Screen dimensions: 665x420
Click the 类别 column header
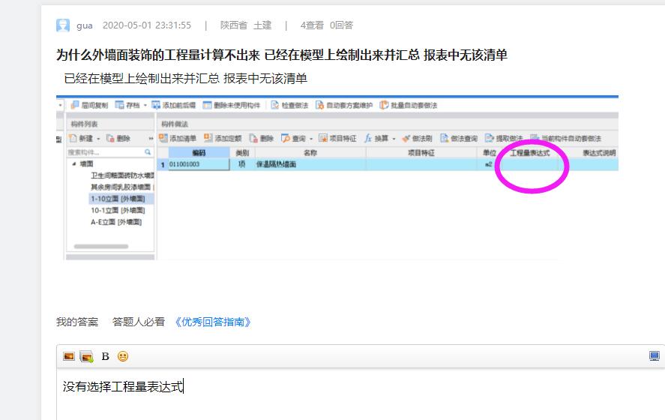coord(242,153)
